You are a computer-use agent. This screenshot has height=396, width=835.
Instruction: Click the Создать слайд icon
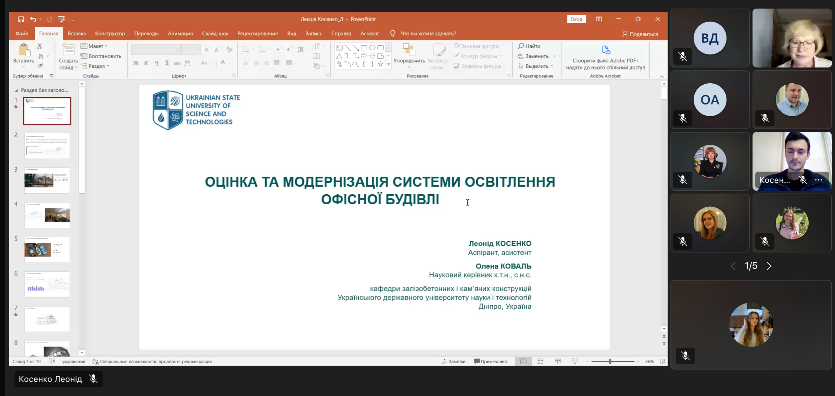[68, 50]
